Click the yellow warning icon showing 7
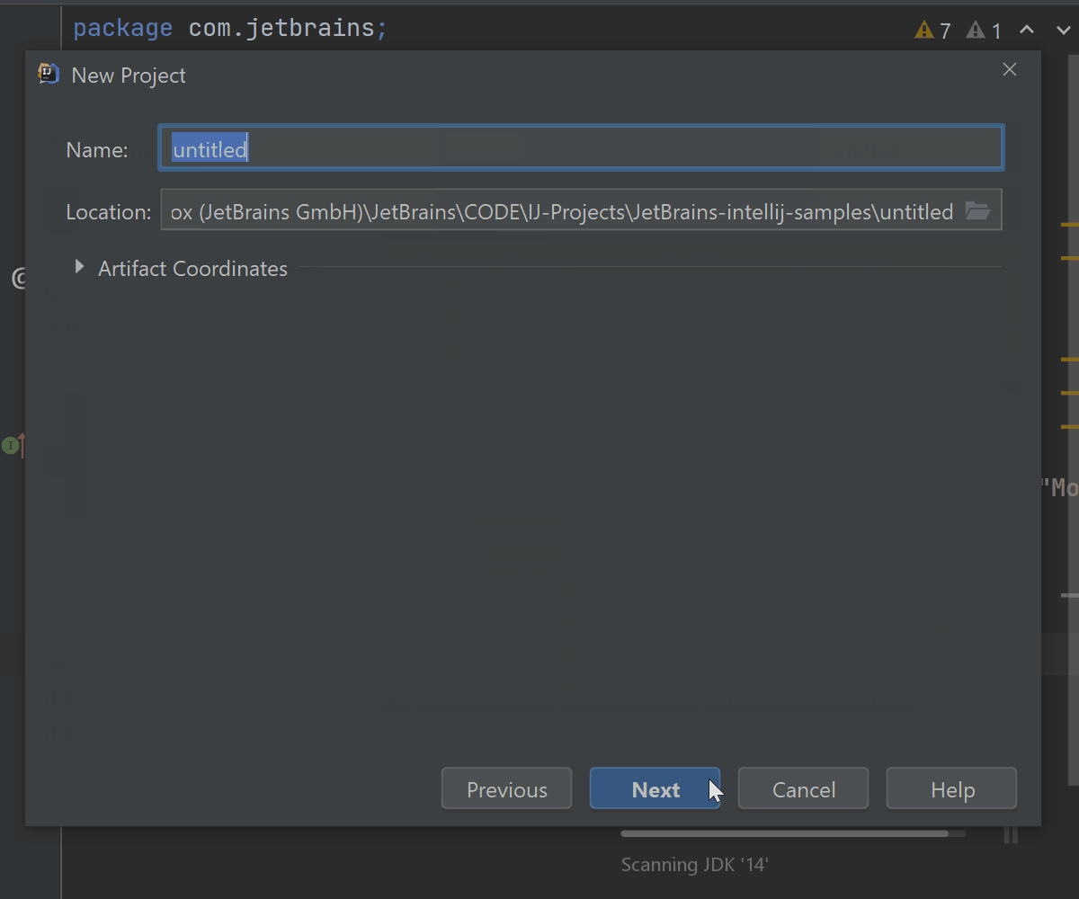1079x899 pixels. [x=924, y=31]
